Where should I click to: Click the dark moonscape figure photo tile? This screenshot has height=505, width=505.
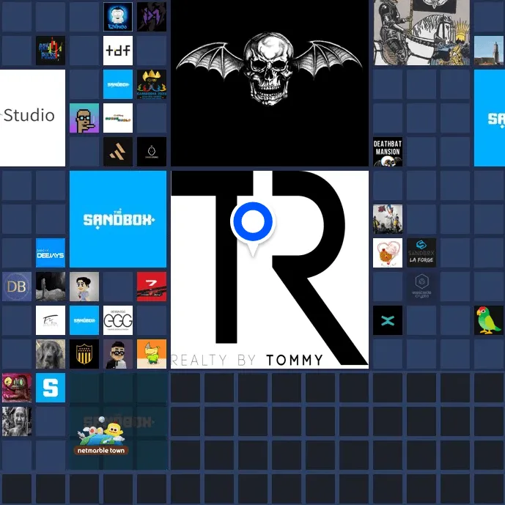point(51,287)
